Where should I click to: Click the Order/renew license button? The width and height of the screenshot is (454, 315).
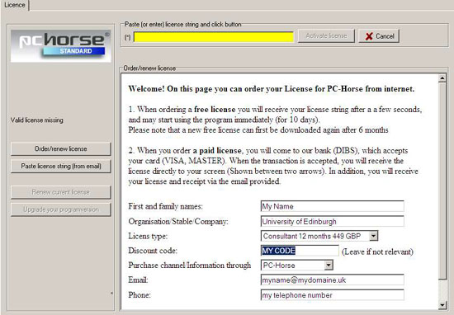[x=61, y=148]
